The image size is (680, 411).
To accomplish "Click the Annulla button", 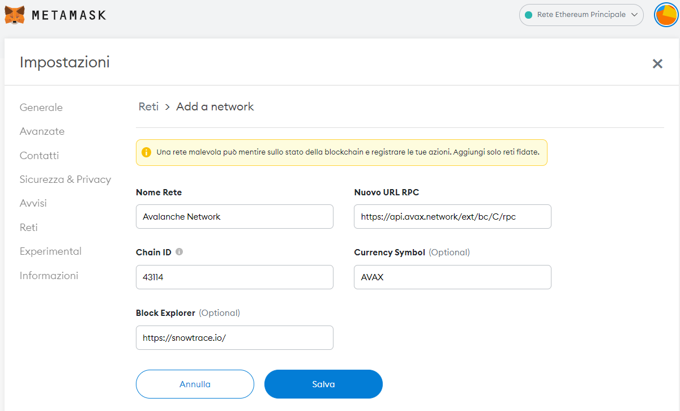I will click(195, 384).
